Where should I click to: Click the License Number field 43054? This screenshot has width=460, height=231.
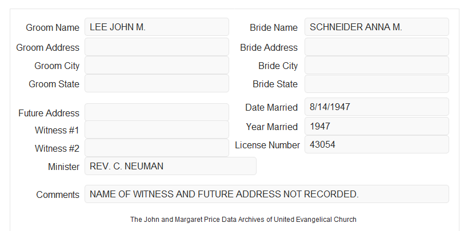[x=377, y=144]
